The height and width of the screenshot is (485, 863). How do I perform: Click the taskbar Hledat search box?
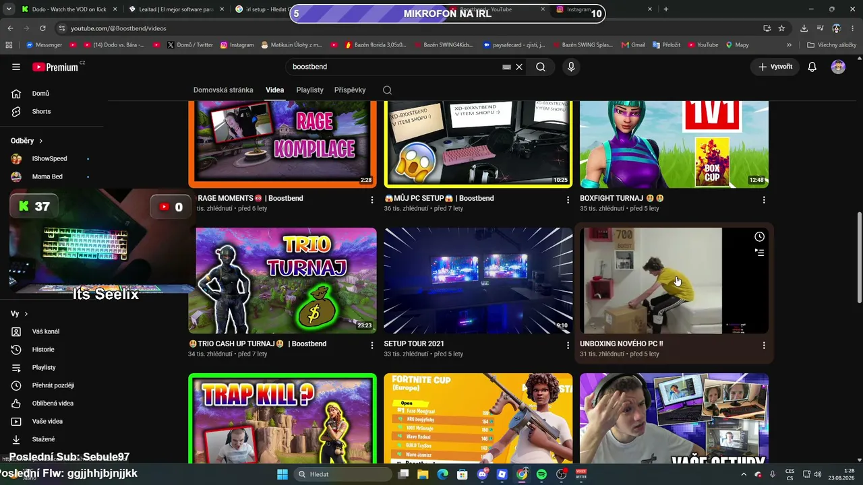pyautogui.click(x=342, y=474)
